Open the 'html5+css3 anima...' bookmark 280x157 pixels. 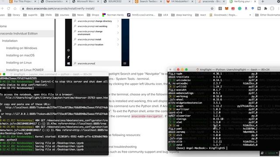(x=141, y=15)
